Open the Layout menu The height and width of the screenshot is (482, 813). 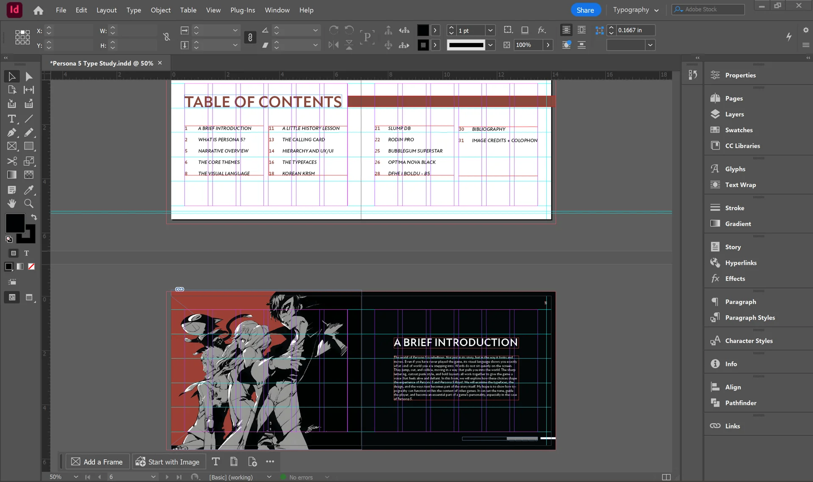click(x=106, y=10)
